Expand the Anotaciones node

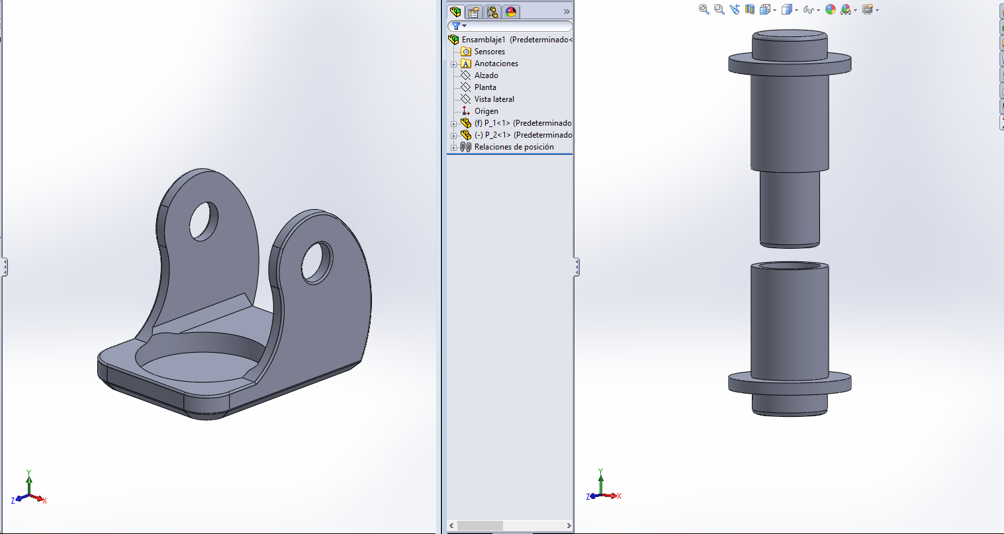(454, 64)
